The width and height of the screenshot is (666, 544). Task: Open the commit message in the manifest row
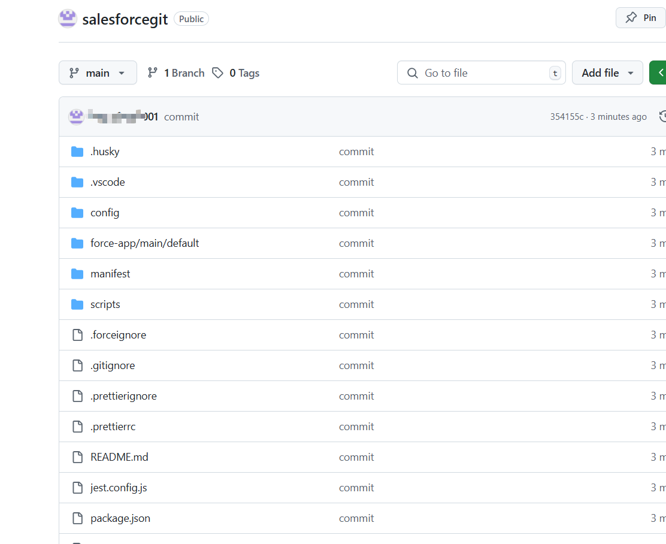(356, 274)
